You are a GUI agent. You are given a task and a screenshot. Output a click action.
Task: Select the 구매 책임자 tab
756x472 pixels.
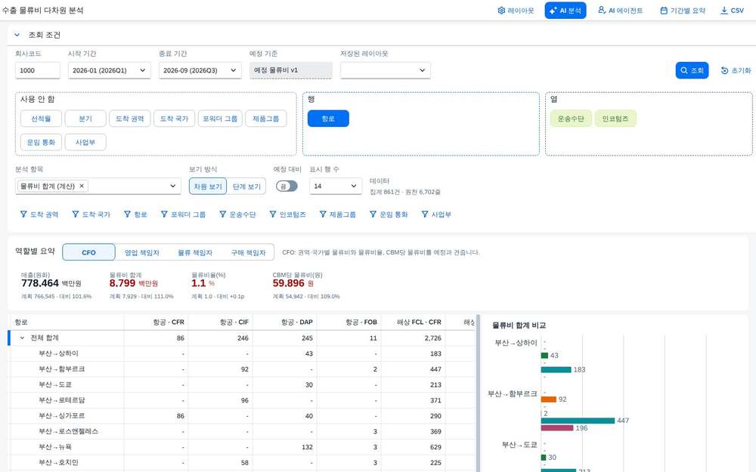248,252
